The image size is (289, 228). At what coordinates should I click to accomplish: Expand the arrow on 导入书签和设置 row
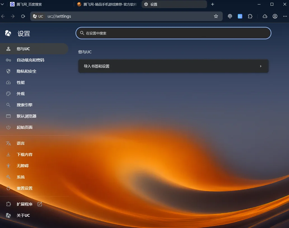click(x=261, y=66)
